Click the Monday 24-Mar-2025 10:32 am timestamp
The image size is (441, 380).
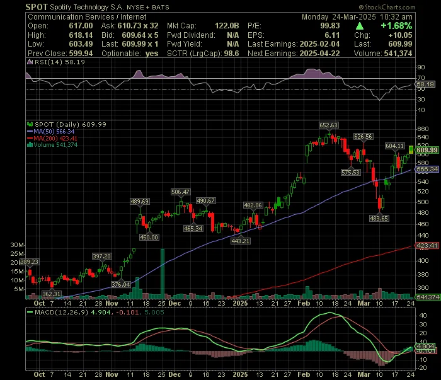coord(357,16)
